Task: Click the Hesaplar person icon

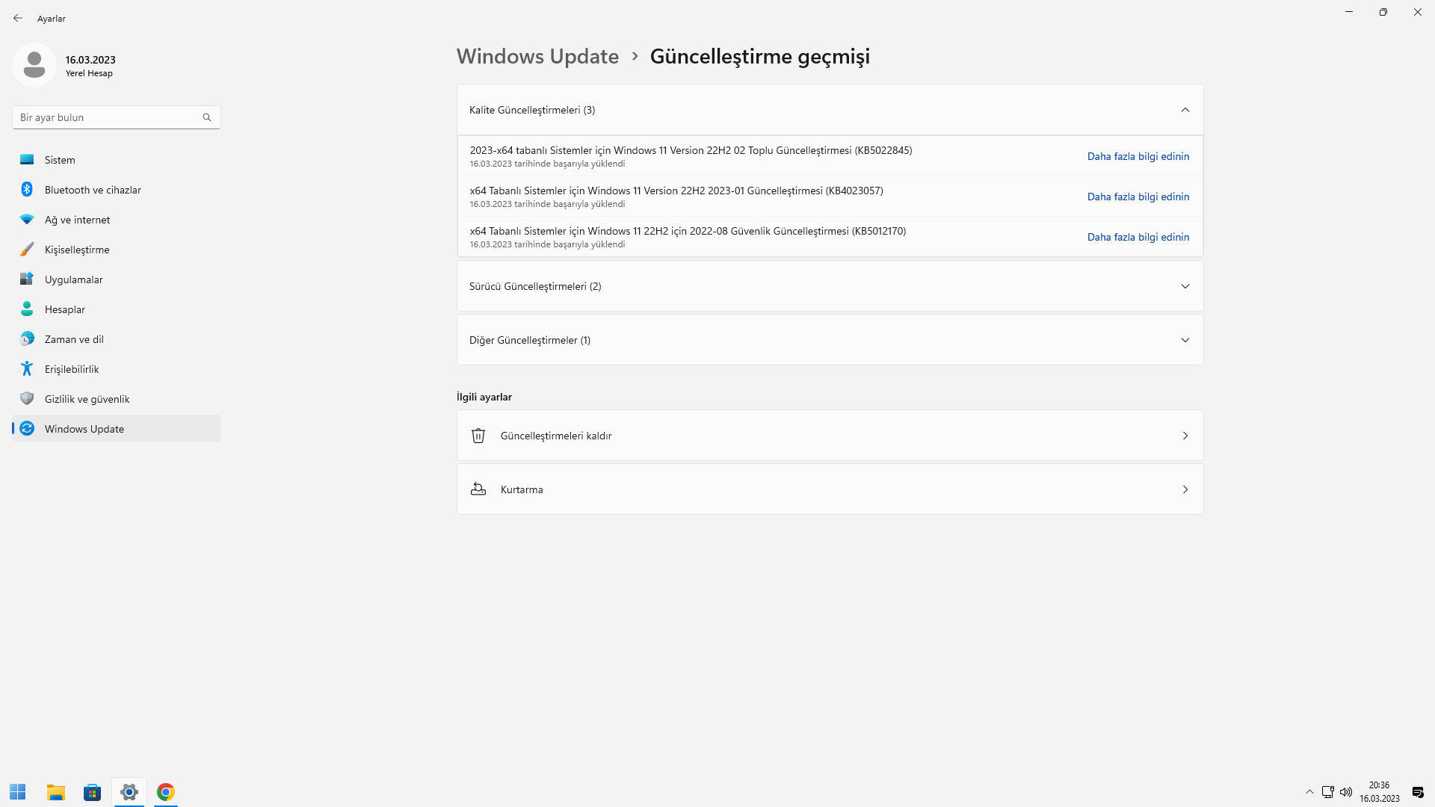Action: click(27, 309)
